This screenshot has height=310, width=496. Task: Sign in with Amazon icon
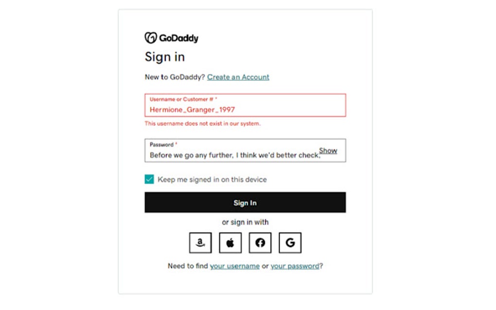(200, 242)
